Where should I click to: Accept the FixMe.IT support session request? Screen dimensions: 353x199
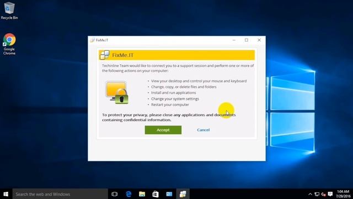click(x=163, y=130)
